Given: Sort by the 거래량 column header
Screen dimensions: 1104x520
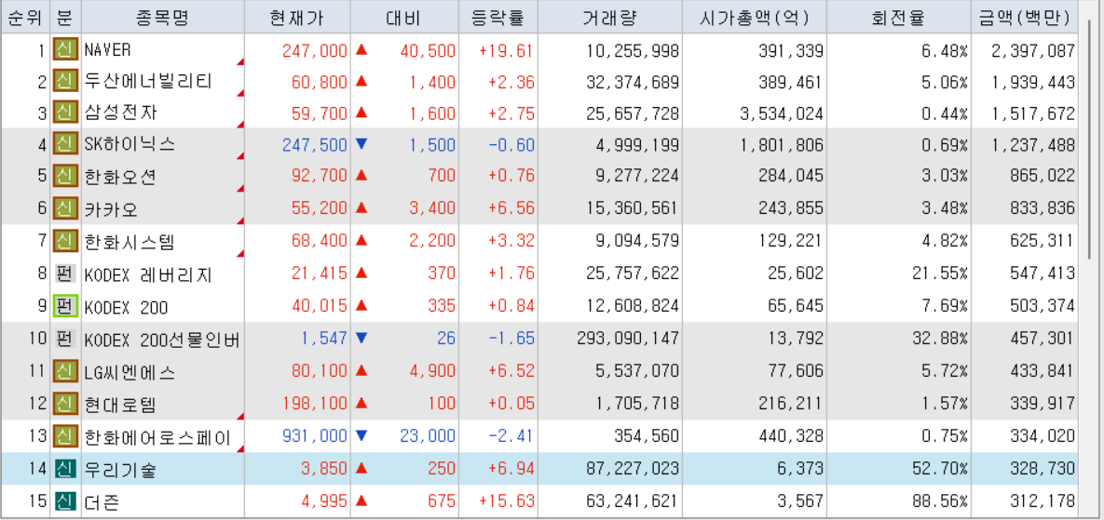Looking at the screenshot, I should click(609, 18).
